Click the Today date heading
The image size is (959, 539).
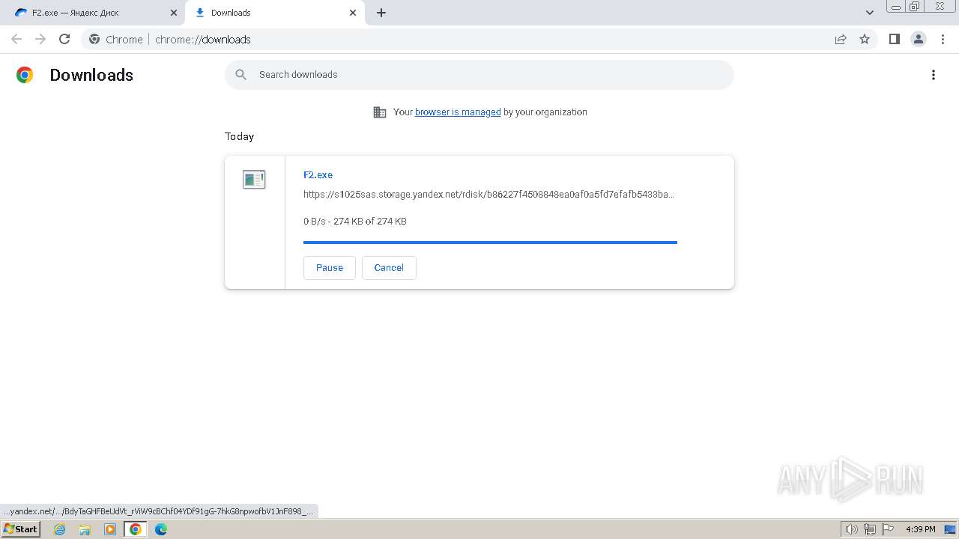pos(239,136)
